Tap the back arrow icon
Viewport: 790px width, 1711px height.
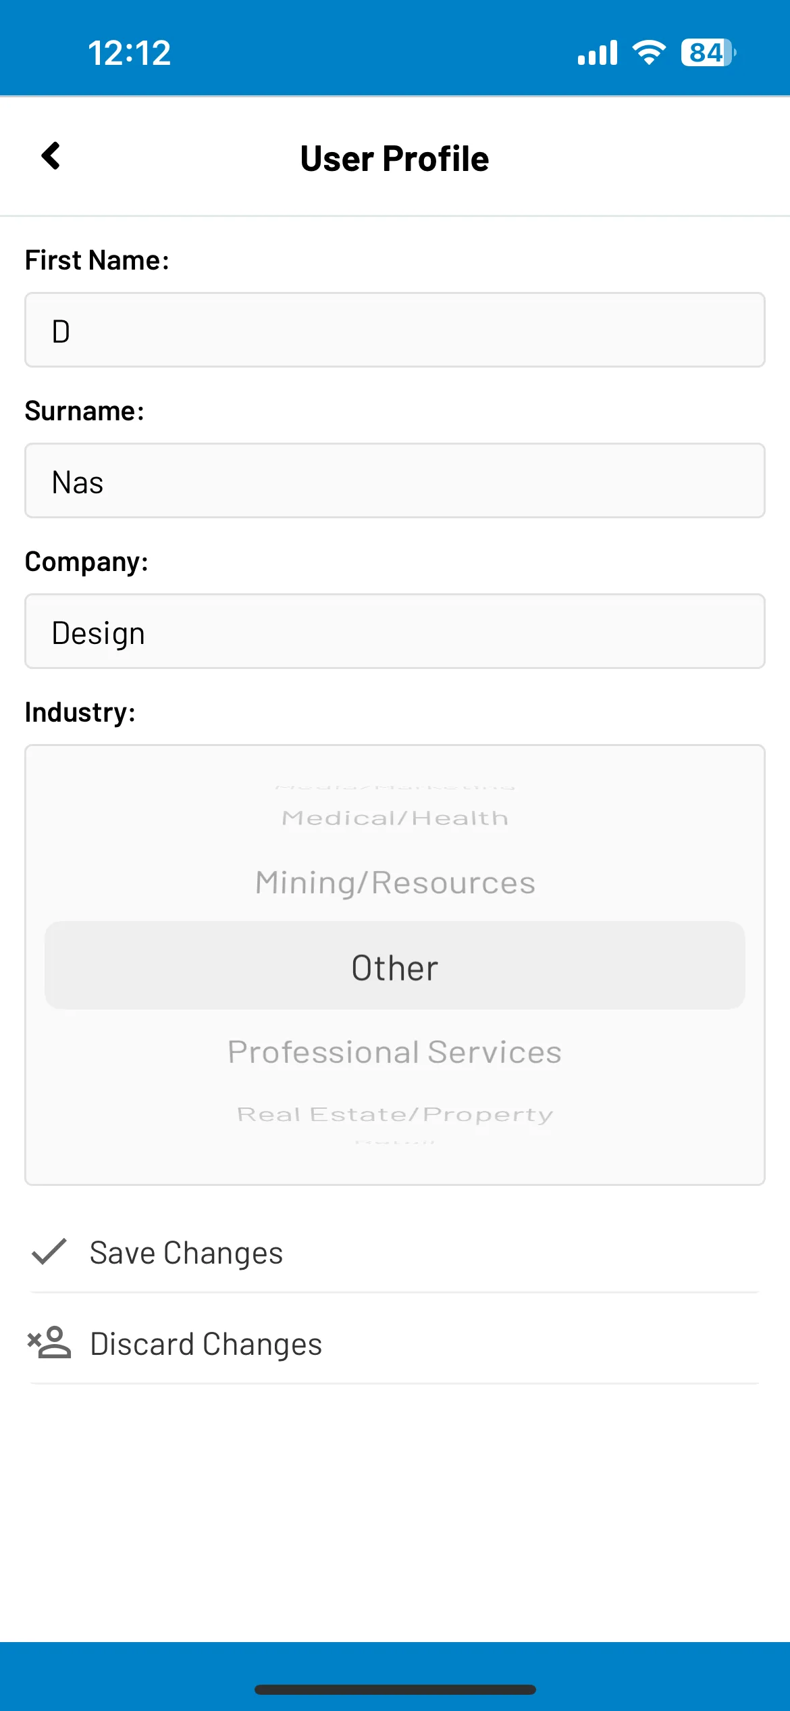pyautogui.click(x=51, y=156)
